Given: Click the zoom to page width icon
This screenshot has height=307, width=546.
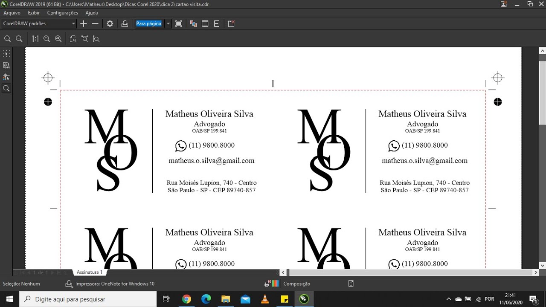Looking at the screenshot, I should tap(85, 39).
